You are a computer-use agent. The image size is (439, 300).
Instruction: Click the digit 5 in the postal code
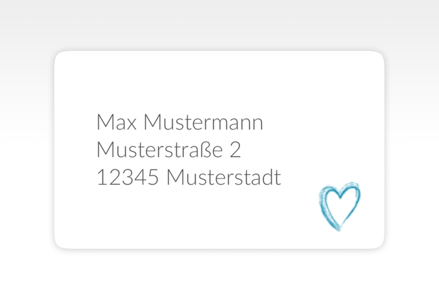point(152,178)
